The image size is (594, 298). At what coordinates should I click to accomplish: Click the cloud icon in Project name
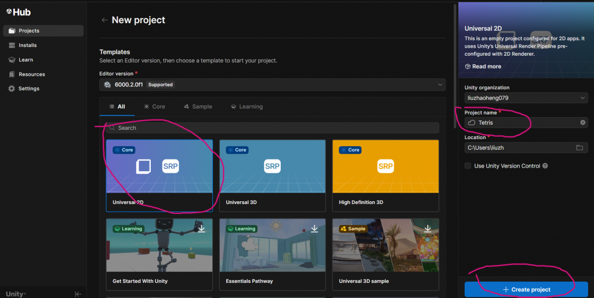[472, 123]
